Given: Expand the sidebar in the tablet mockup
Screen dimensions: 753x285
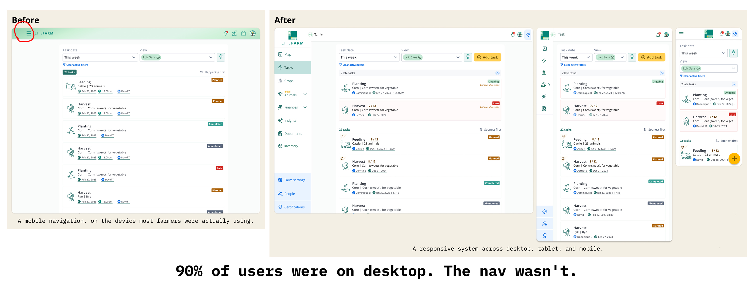Looking at the screenshot, I should pos(553,34).
